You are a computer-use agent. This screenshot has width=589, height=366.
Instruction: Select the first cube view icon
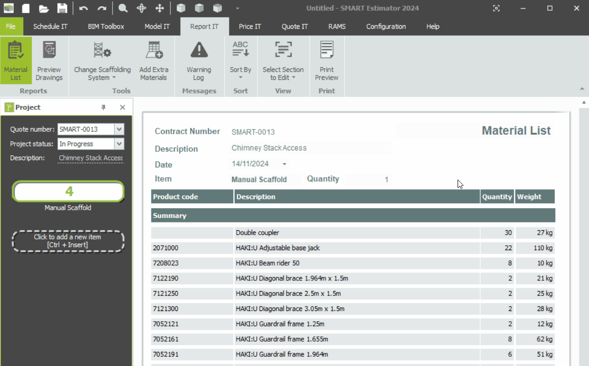[181, 8]
